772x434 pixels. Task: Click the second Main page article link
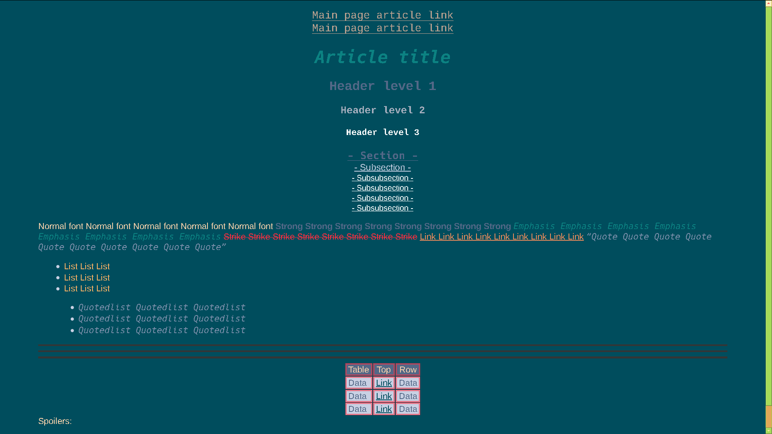(382, 28)
